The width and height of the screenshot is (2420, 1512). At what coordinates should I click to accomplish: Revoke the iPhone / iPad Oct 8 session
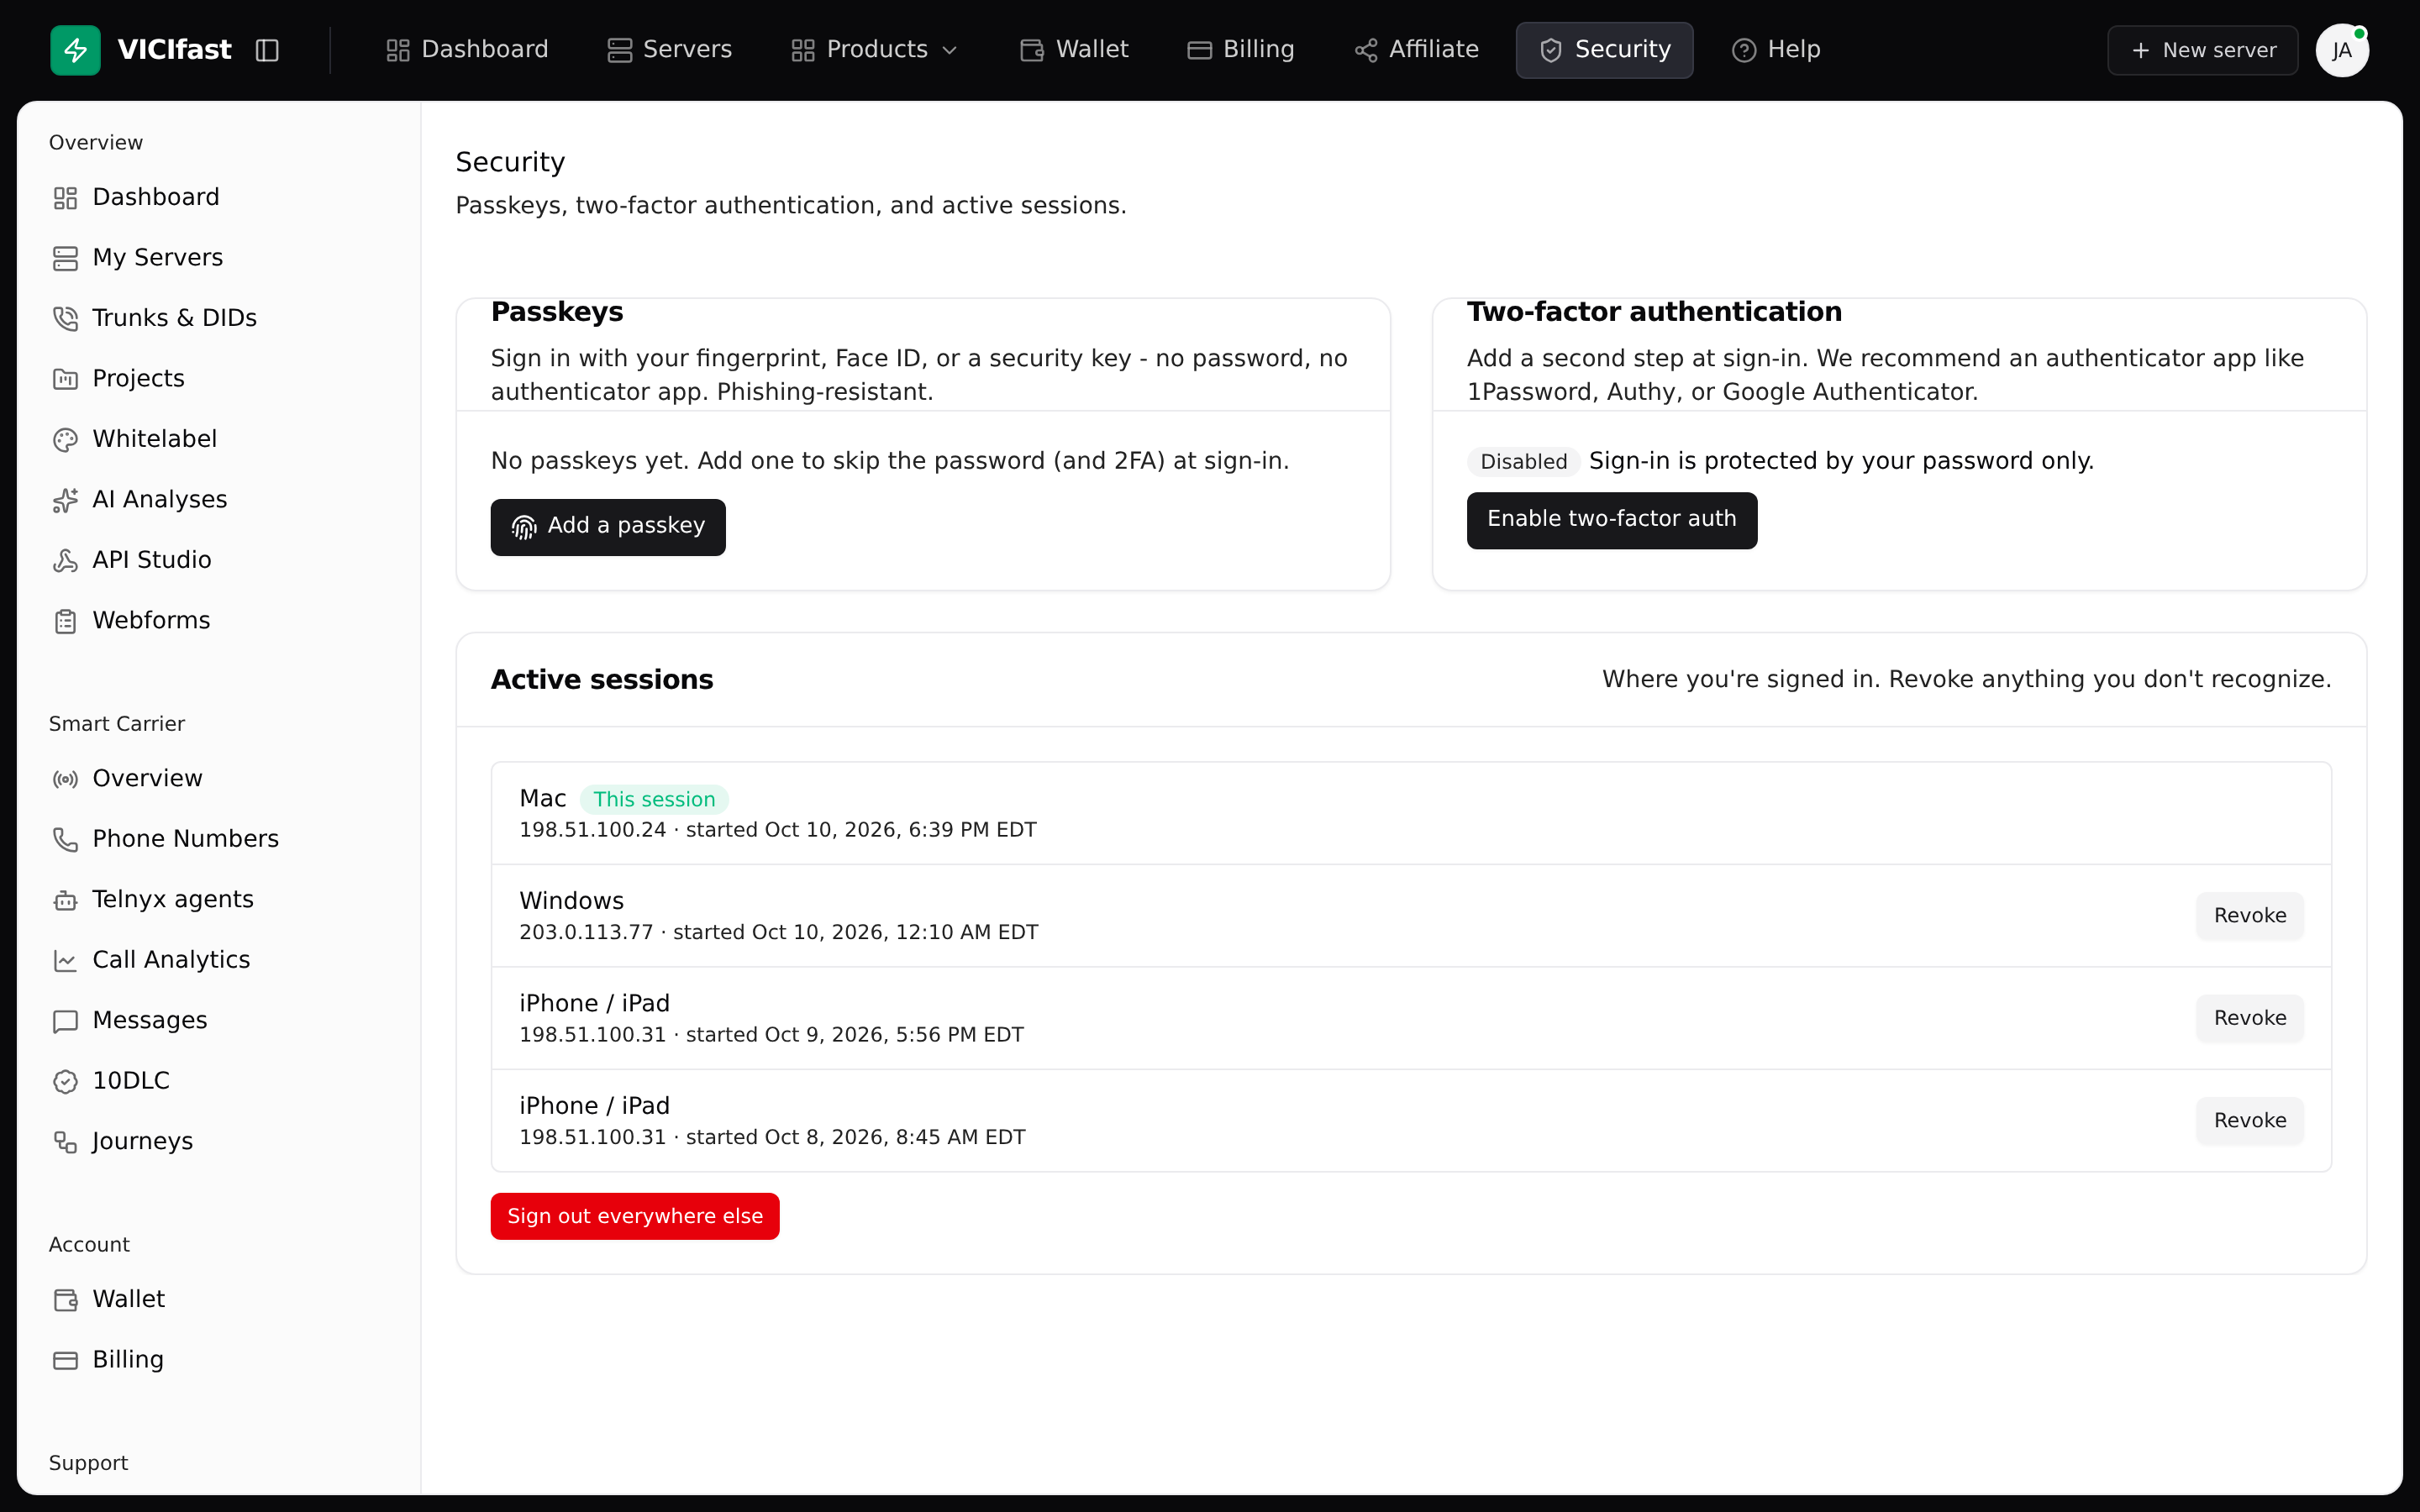[x=2250, y=1121]
